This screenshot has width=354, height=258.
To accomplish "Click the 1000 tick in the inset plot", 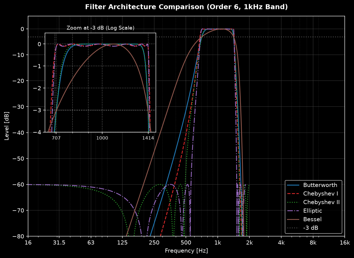I will point(102,138).
